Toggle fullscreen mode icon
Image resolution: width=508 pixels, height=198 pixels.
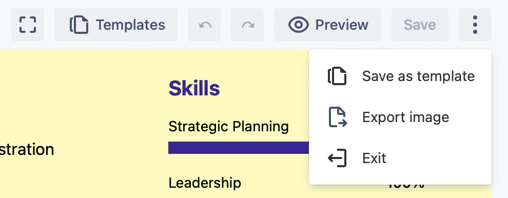point(28,25)
